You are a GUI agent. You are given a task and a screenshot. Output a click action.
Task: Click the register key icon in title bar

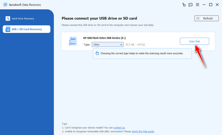point(184,5)
